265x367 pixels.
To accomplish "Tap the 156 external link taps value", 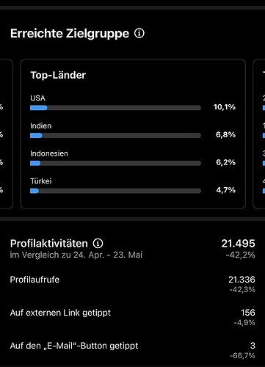I will tap(248, 313).
